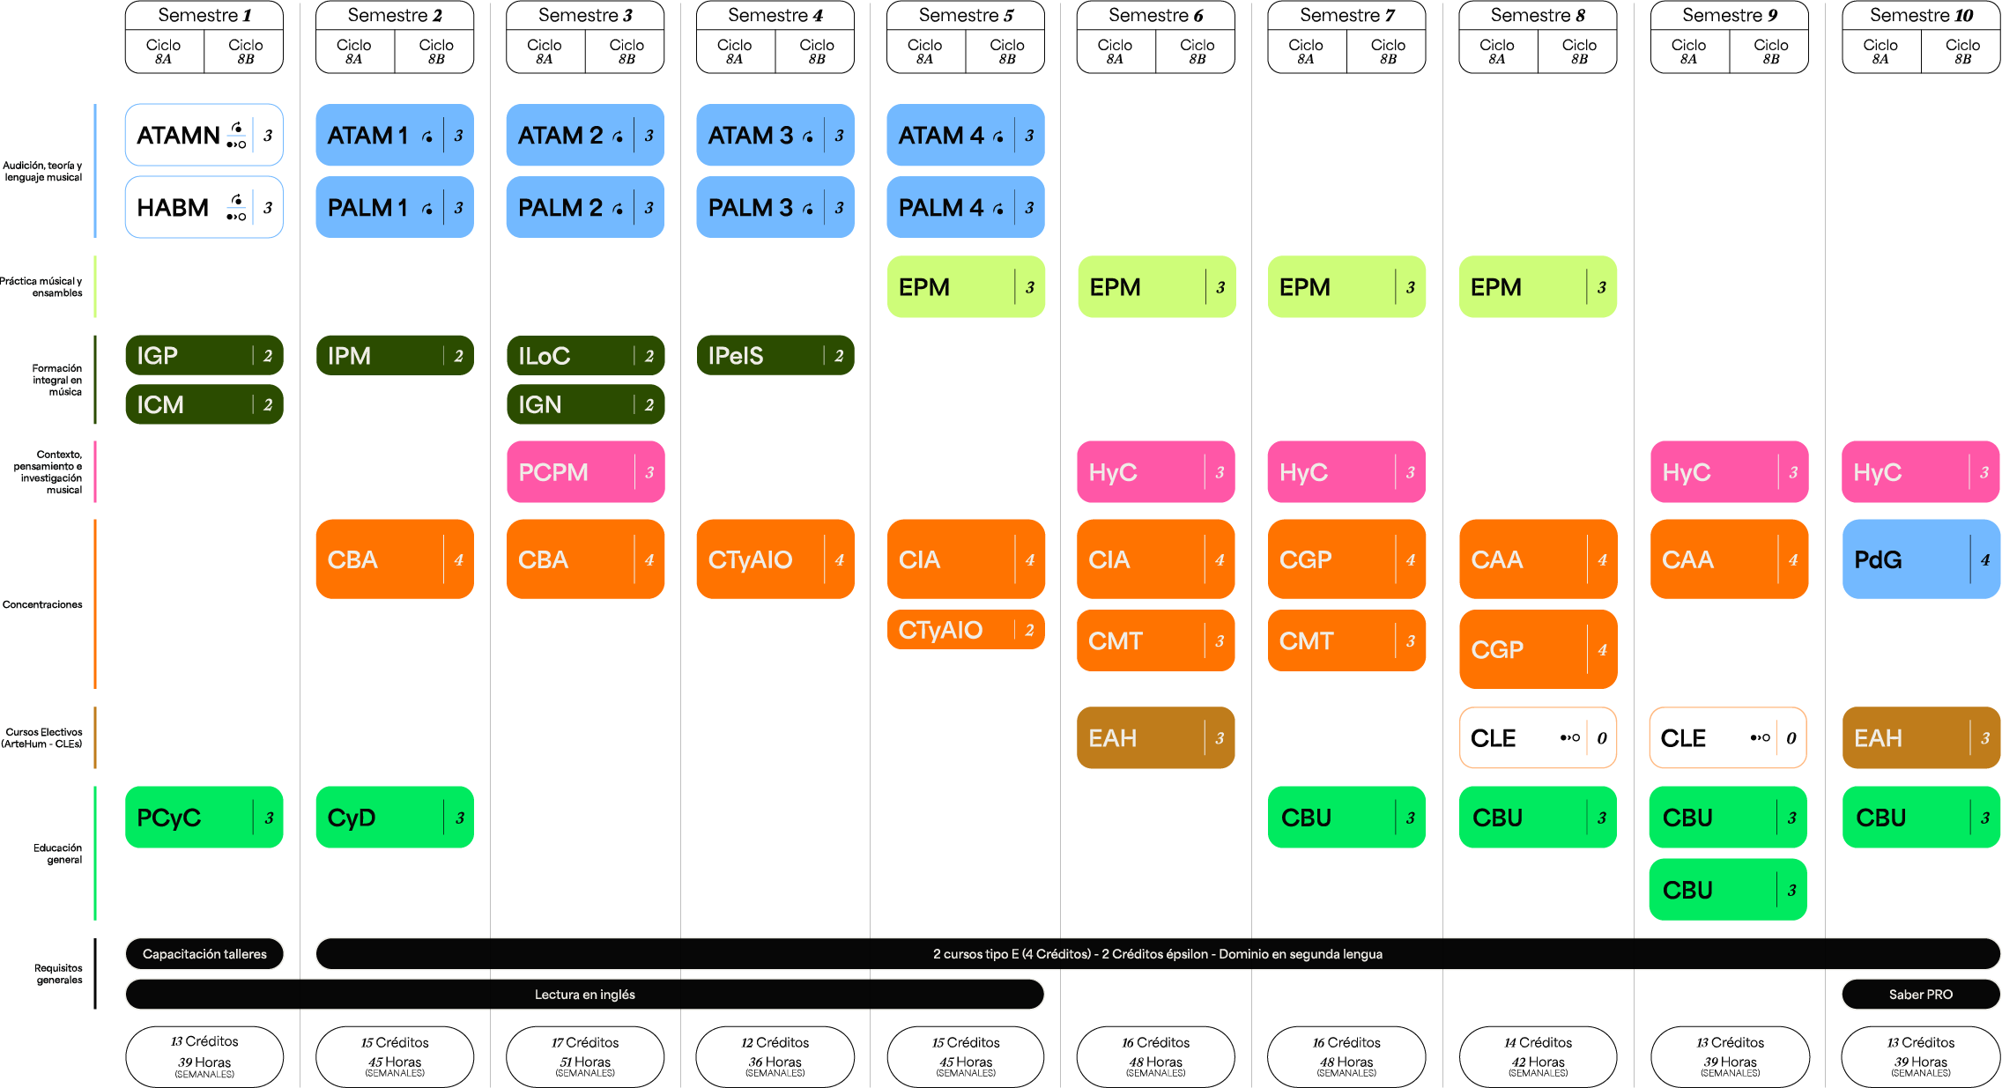Click the fermata symbol on the PALM 3 card
This screenshot has height=1088, width=2002.
coord(808,209)
